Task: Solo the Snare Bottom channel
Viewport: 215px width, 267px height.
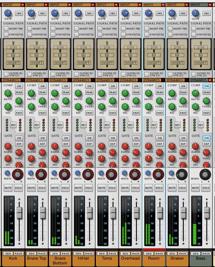Action: tap(65, 188)
